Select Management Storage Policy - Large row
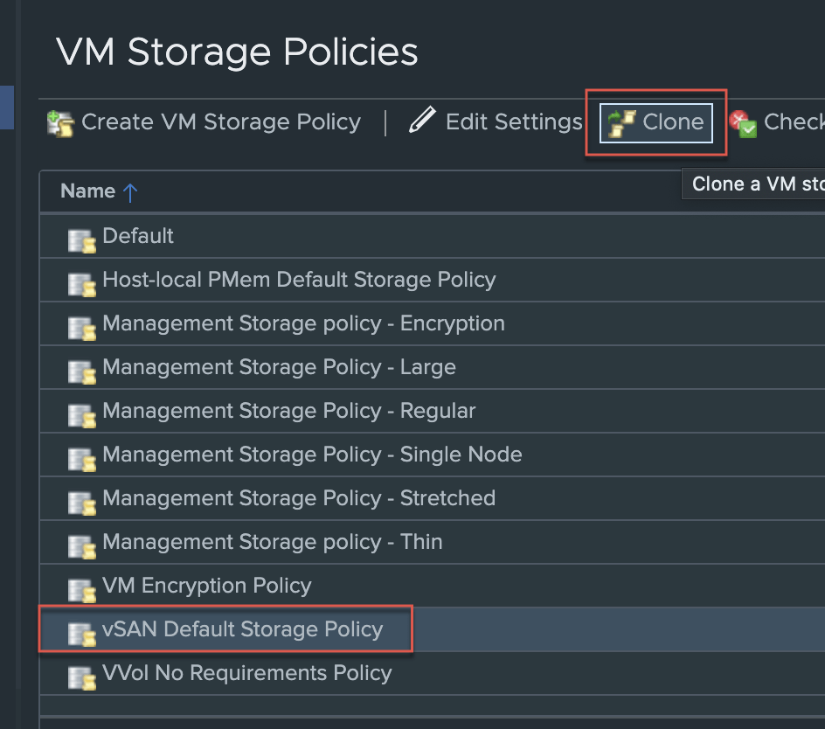Image resolution: width=825 pixels, height=729 pixels. pos(279,367)
